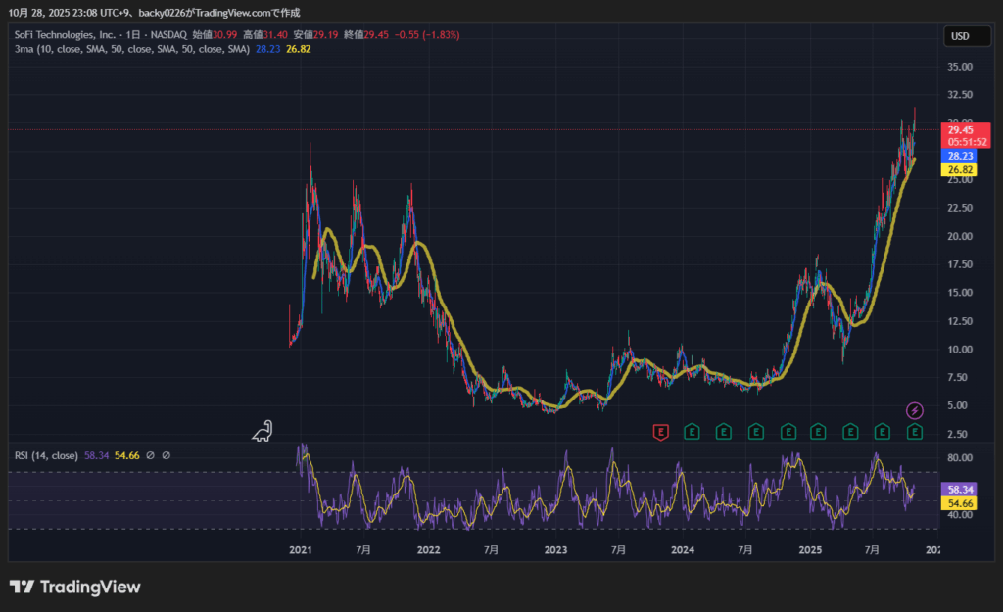Click the first ∅ symbol beside the RSI values
The width and height of the screenshot is (1003, 612).
(x=151, y=455)
